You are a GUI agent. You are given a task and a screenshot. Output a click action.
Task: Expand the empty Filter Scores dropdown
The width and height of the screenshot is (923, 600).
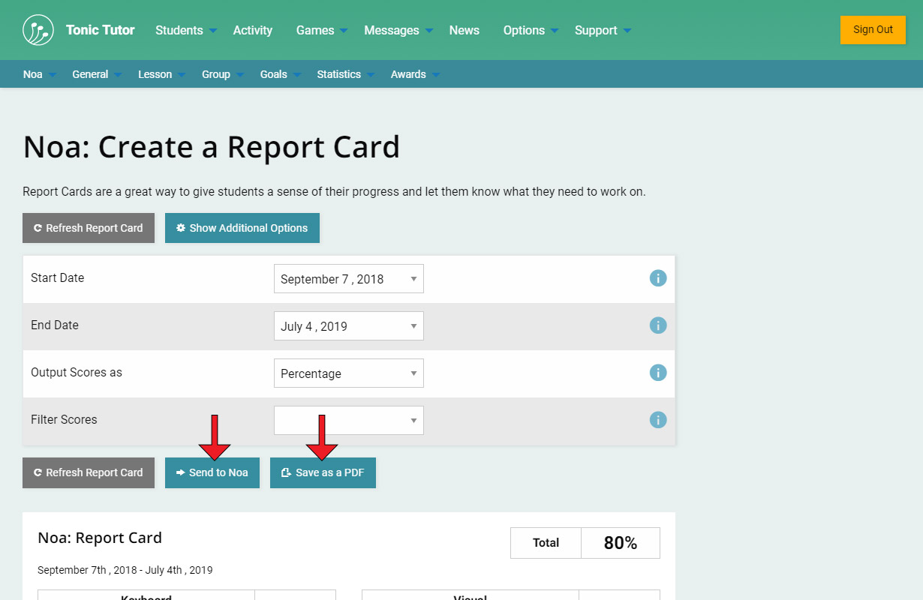click(348, 421)
